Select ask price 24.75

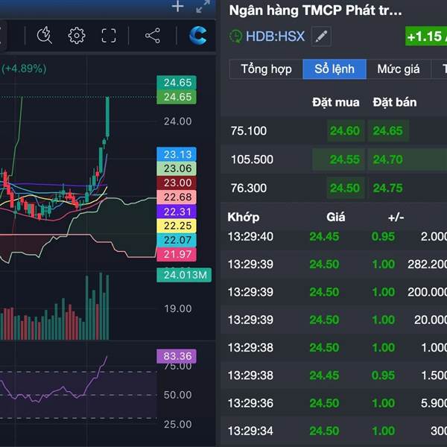pyautogui.click(x=387, y=188)
